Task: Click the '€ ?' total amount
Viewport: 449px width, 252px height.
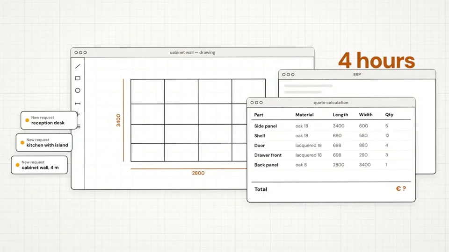Action: [x=401, y=189]
